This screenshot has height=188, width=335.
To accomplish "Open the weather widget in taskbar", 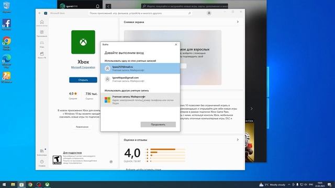I will (x=272, y=184).
